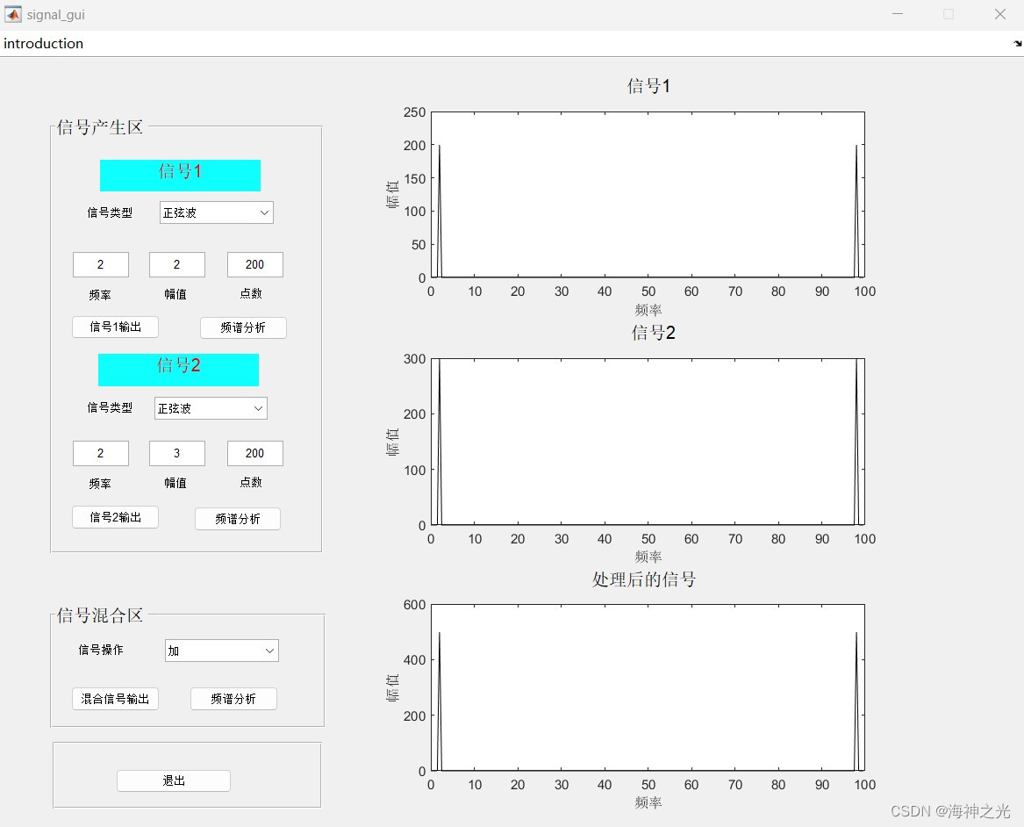Click the 点数 input of 信号1
Viewport: 1024px width, 827px height.
pos(254,264)
